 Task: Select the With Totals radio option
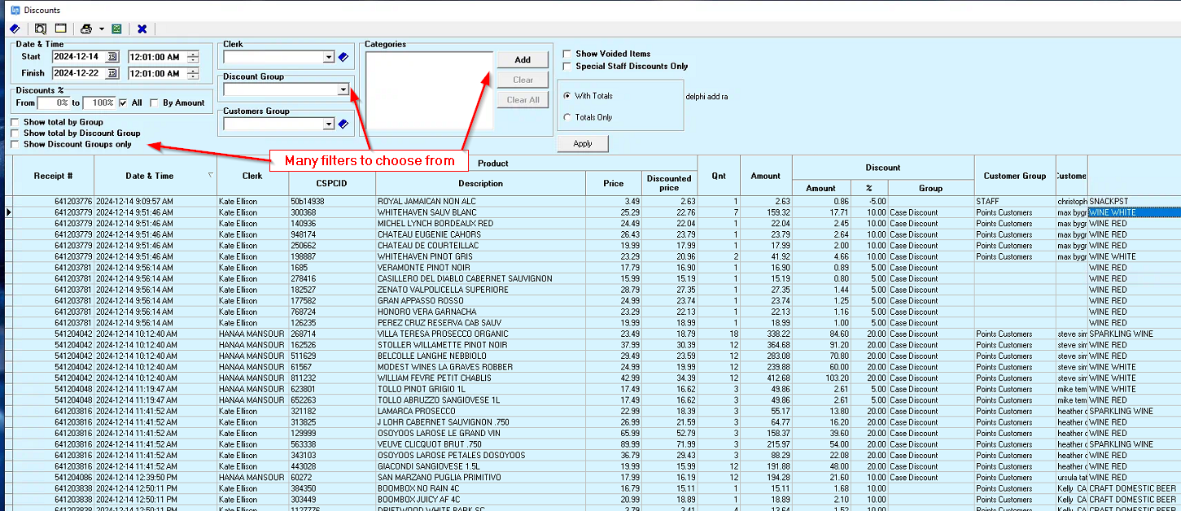[566, 96]
